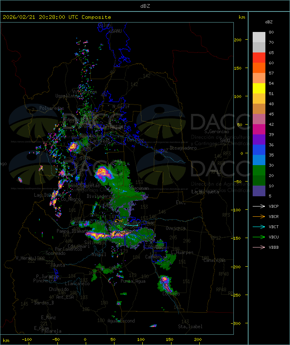The width and height of the screenshot is (290, 345).
Task: Click the tan 45–48 dBZ swatch
Action: 259,109
